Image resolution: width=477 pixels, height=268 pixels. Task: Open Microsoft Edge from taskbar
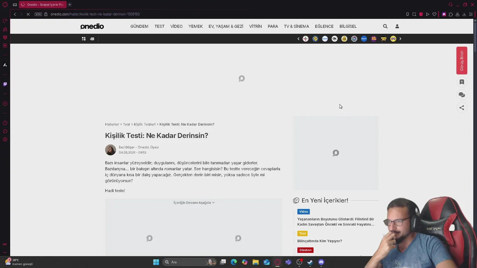tap(234, 262)
